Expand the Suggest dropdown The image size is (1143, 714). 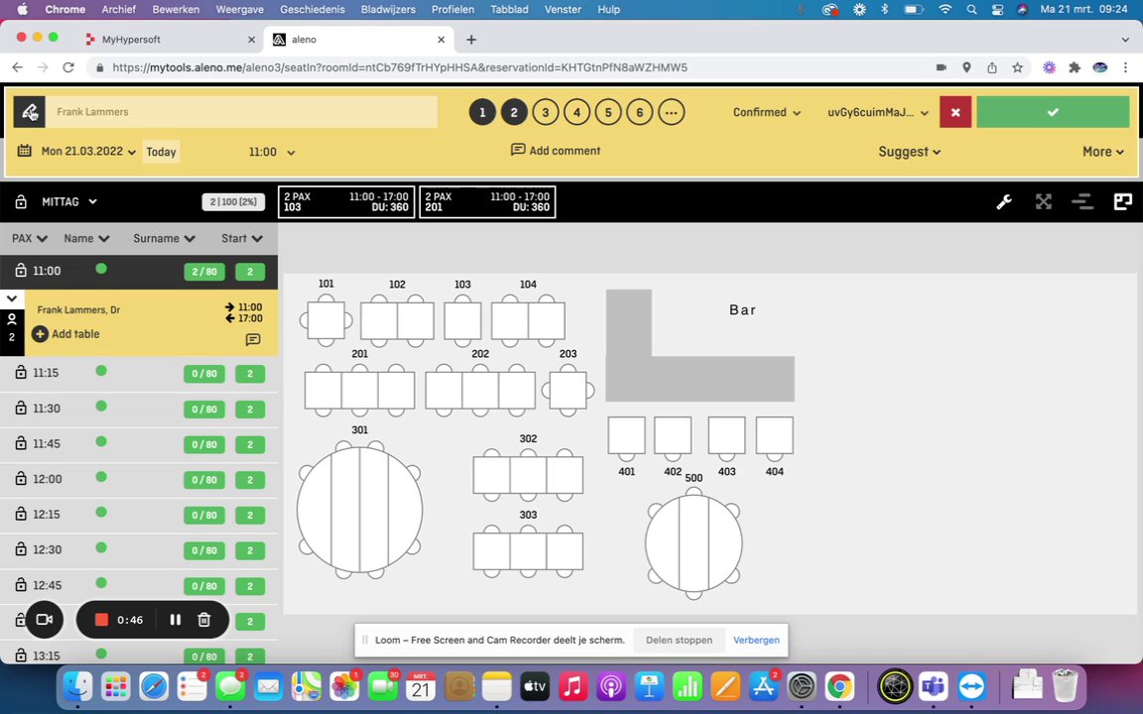coord(909,152)
